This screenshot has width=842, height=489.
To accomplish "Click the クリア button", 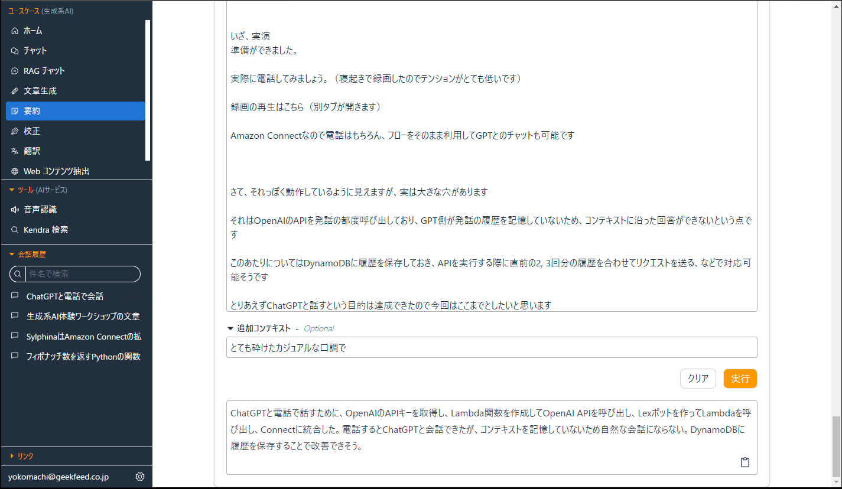I will (698, 379).
